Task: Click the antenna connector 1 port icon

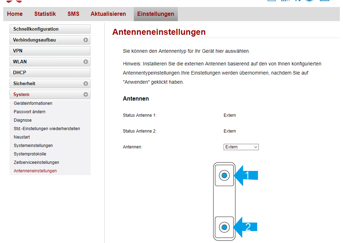Action: point(224,175)
